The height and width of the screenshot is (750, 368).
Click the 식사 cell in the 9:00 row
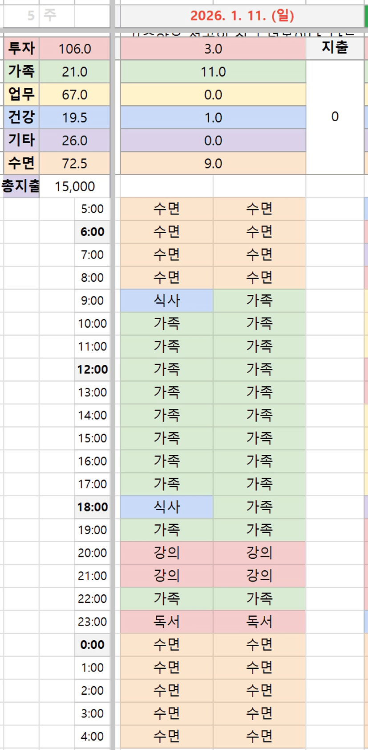click(x=166, y=301)
